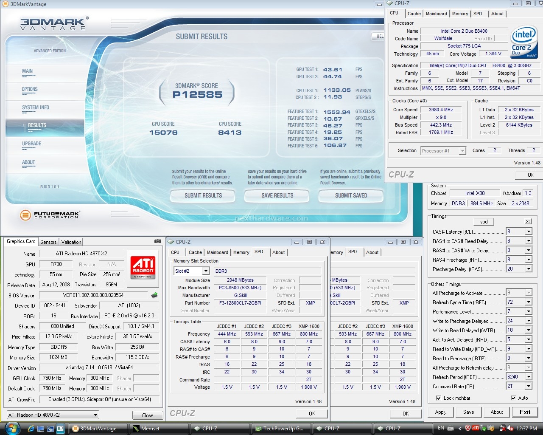Open the Command Rate (CR) dropdown
Image resolution: width=543 pixels, height=435 pixels.
click(529, 386)
